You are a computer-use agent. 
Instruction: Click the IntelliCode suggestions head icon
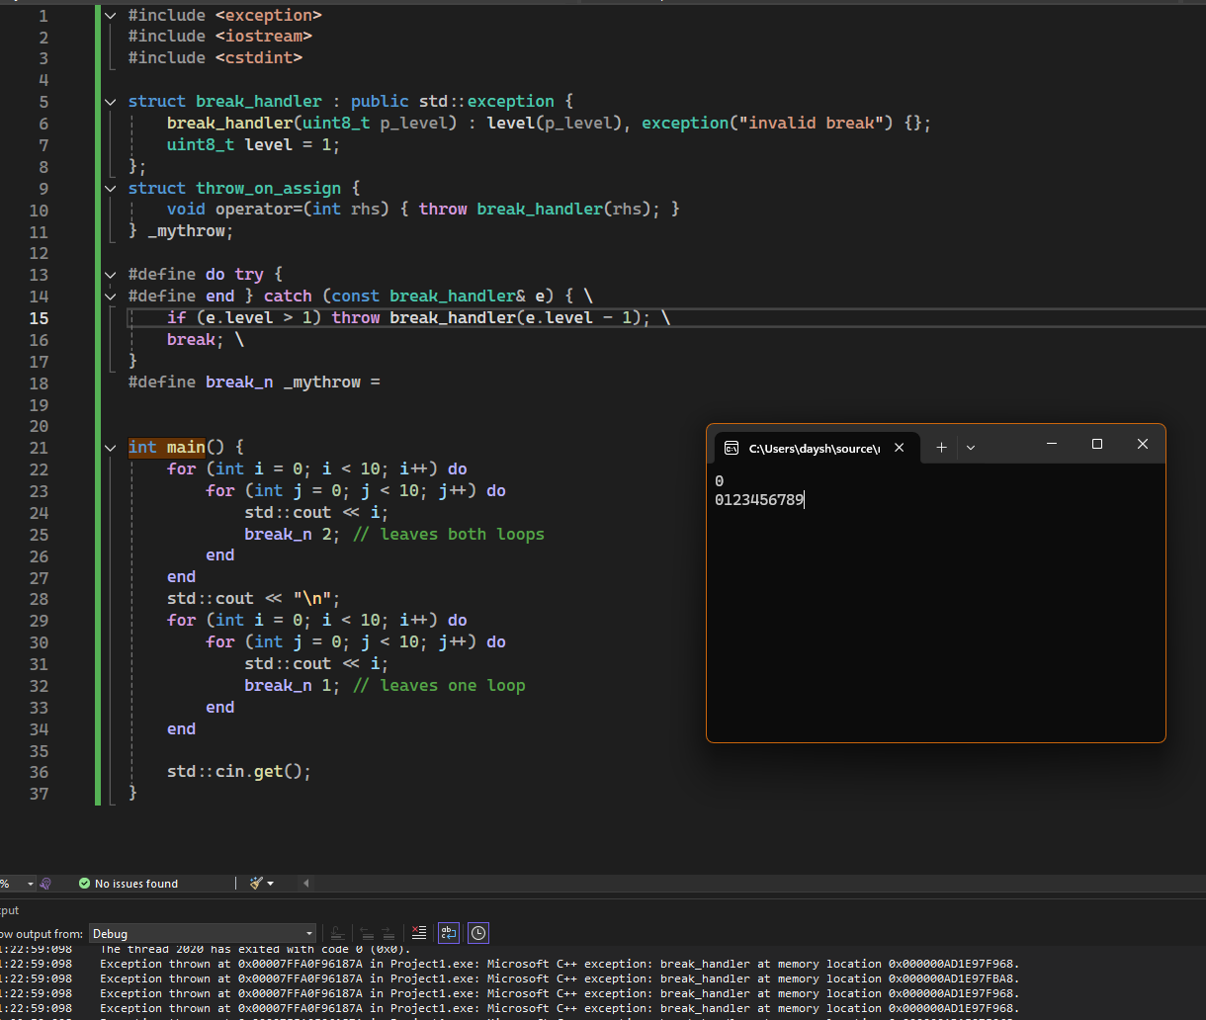(x=45, y=883)
